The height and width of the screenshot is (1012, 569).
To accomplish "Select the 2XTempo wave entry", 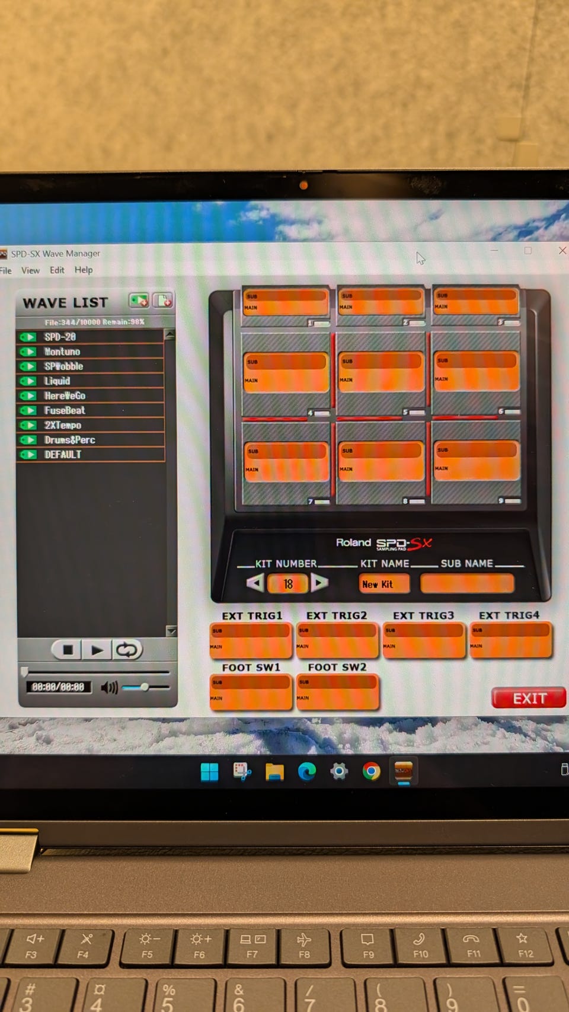I will pos(90,425).
